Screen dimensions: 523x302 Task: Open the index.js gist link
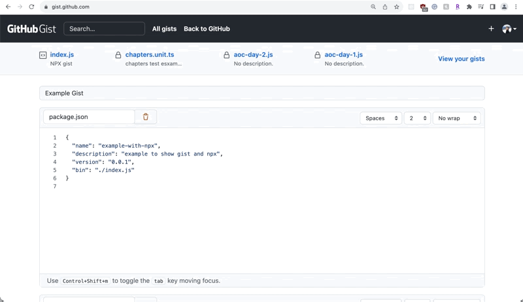61,55
